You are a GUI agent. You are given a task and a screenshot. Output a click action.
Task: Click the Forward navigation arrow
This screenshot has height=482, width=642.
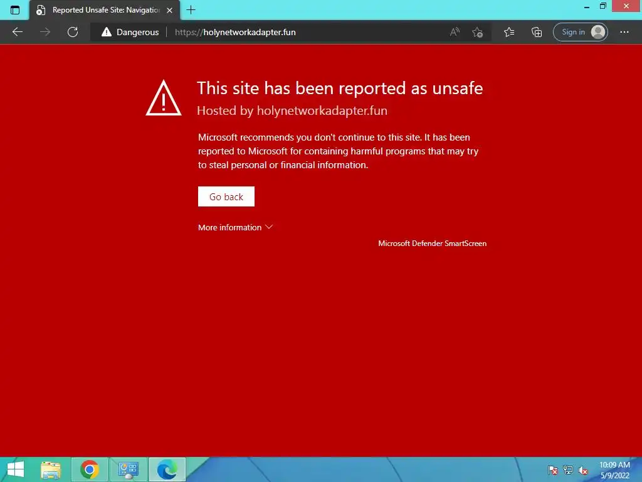click(x=45, y=32)
